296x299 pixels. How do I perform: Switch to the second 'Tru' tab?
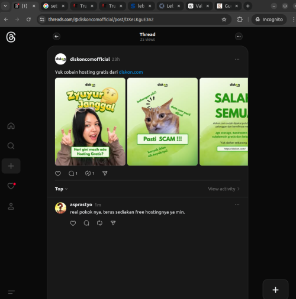pyautogui.click(x=112, y=6)
